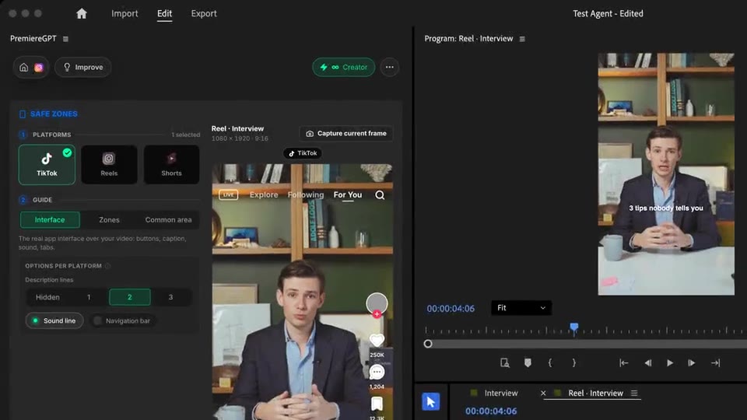Image resolution: width=747 pixels, height=420 pixels.
Task: Step back one frame
Action: pyautogui.click(x=648, y=363)
